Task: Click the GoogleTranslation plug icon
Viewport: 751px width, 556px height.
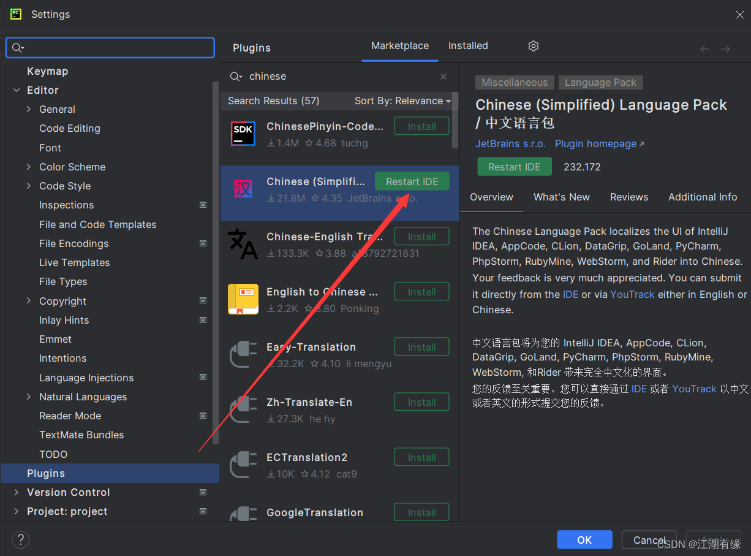Action: (x=243, y=514)
